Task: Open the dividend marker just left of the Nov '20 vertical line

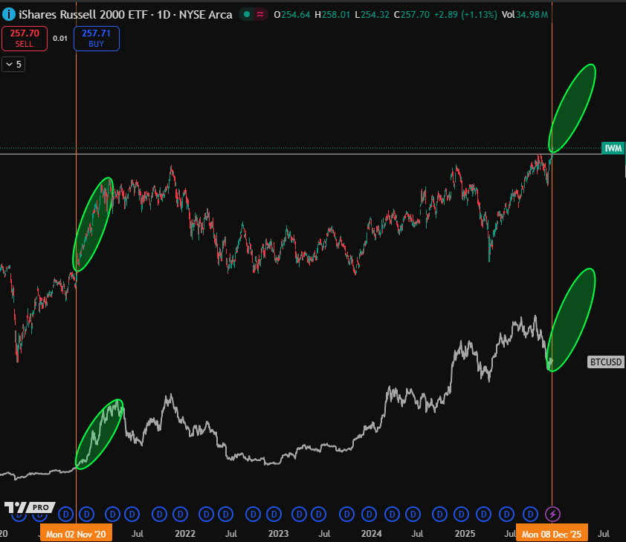Action: [x=66, y=514]
